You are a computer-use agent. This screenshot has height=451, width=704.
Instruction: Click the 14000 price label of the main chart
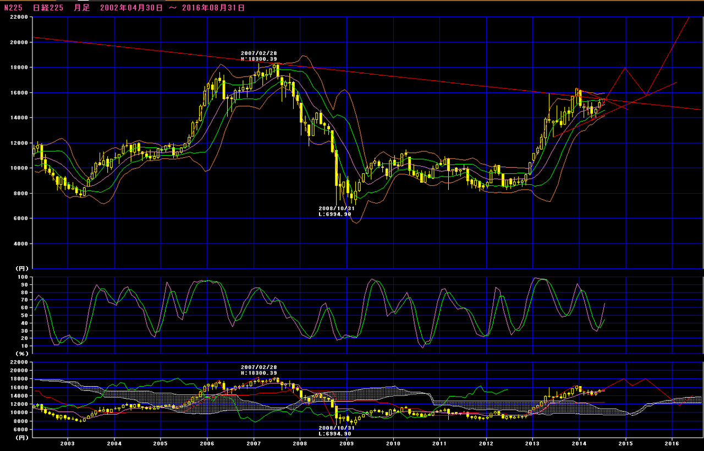click(18, 118)
